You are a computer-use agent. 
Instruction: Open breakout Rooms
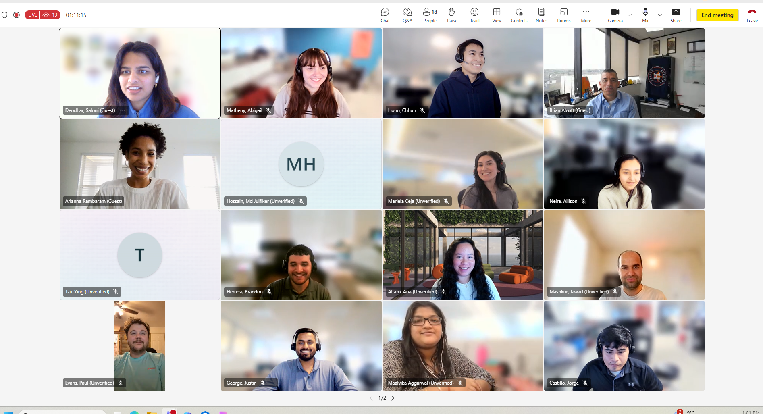point(563,15)
